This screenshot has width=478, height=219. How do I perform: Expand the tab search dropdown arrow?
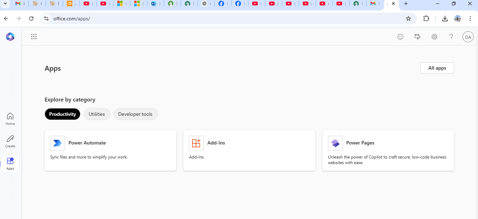click(5, 3)
